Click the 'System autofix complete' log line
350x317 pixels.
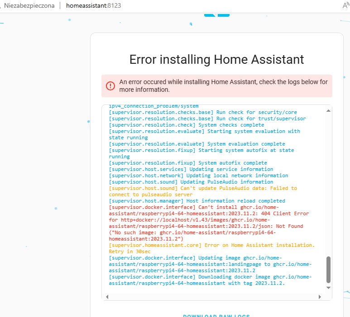(x=188, y=163)
